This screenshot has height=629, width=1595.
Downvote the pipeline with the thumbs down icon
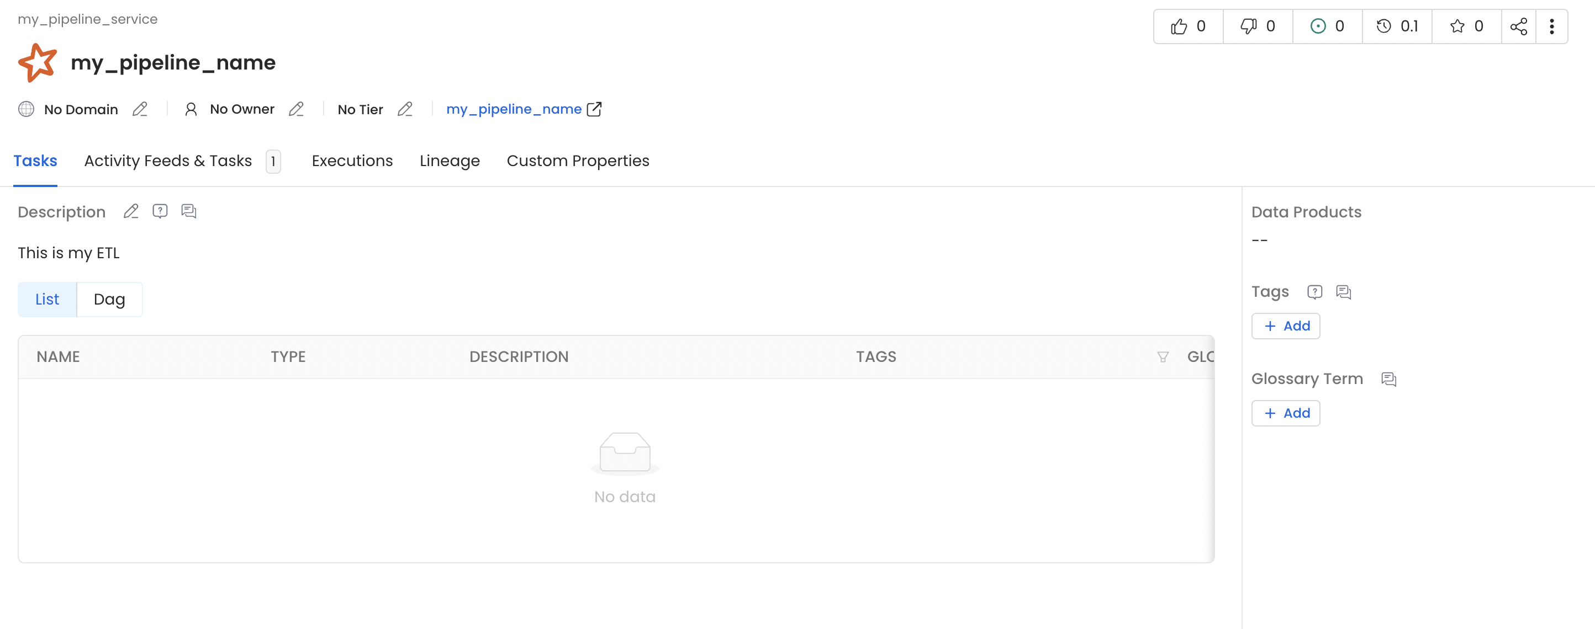coord(1248,26)
